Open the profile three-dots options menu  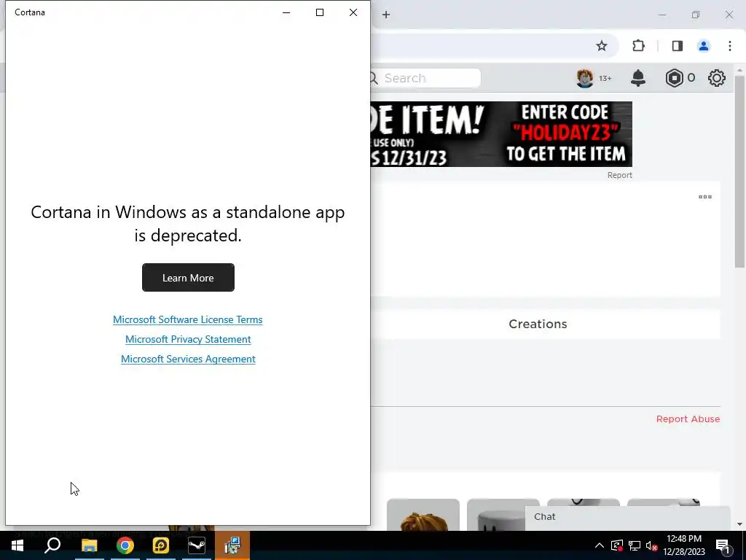click(x=705, y=197)
